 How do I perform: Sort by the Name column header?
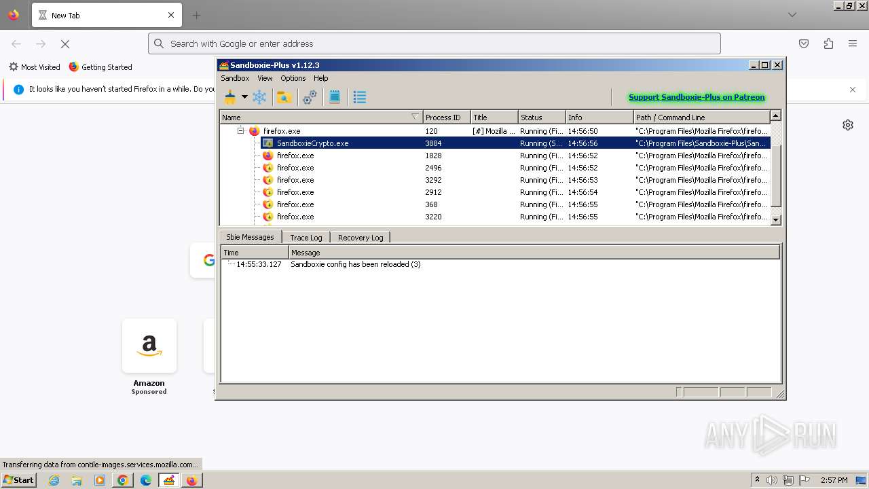321,117
